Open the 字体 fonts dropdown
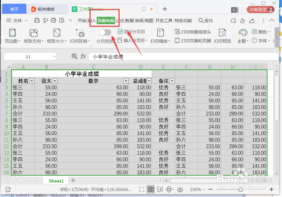The width and height of the screenshot is (282, 197). [261, 41]
